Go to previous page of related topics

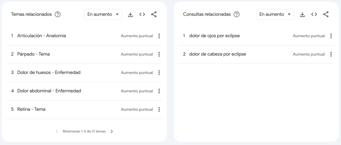point(57,131)
